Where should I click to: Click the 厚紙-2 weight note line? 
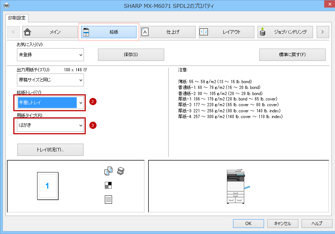(x=228, y=105)
